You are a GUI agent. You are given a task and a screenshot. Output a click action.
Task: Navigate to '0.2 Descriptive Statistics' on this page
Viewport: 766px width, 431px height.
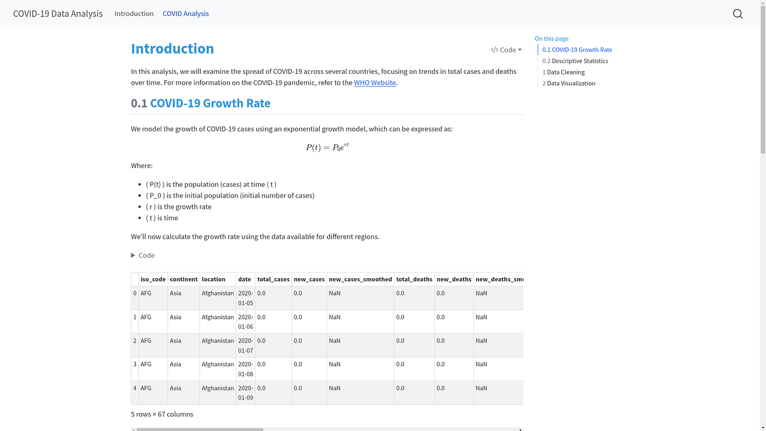point(575,61)
